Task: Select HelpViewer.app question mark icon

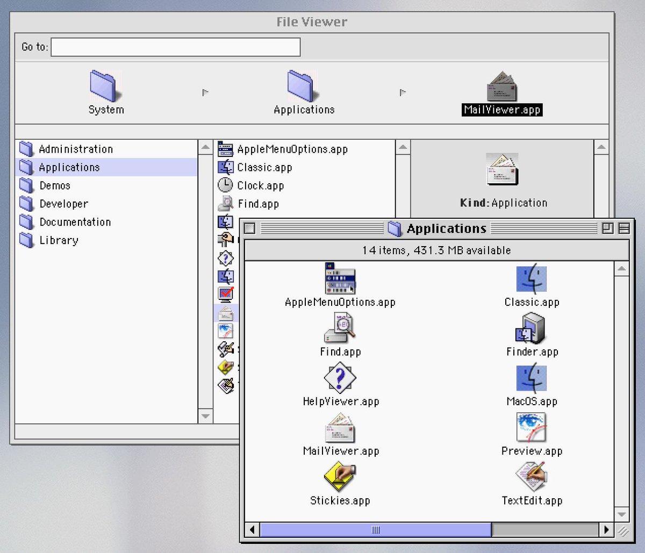Action: coord(340,377)
